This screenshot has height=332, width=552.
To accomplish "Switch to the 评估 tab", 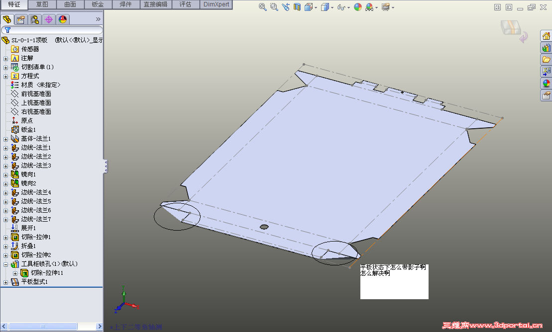I will click(186, 4).
